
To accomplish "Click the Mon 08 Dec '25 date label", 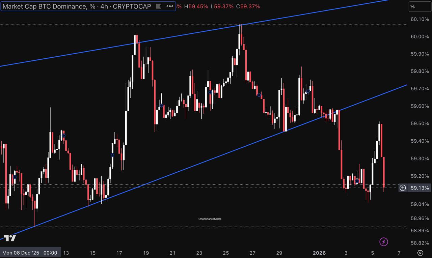I will tap(30, 253).
